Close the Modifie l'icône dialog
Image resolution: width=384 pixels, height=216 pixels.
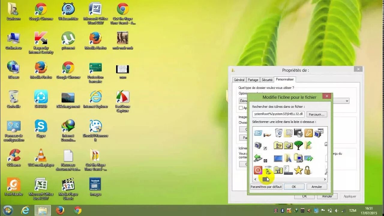327,96
